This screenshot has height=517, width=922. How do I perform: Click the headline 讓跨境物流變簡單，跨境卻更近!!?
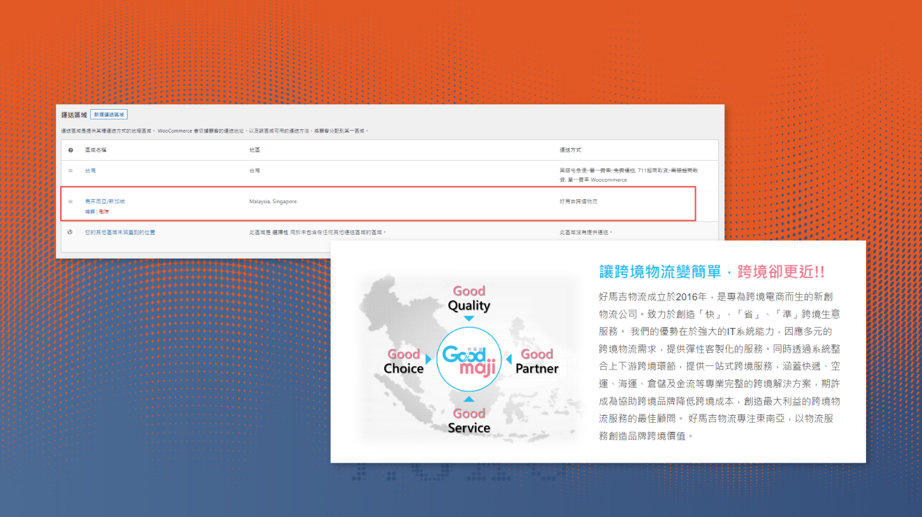tap(712, 272)
